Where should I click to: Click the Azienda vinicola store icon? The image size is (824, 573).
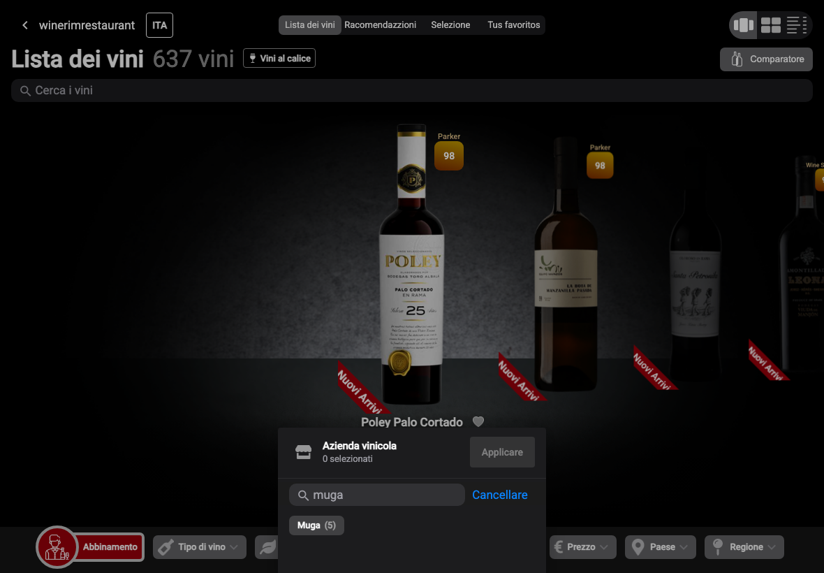point(303,452)
